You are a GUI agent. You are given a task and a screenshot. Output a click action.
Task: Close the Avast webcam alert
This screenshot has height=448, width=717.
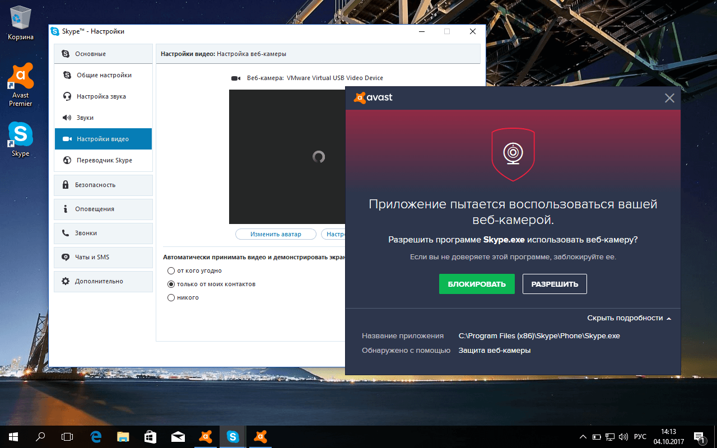point(669,98)
